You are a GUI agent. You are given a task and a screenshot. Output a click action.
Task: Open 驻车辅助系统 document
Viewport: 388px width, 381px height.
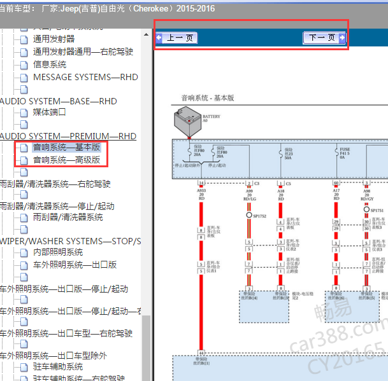(58, 366)
